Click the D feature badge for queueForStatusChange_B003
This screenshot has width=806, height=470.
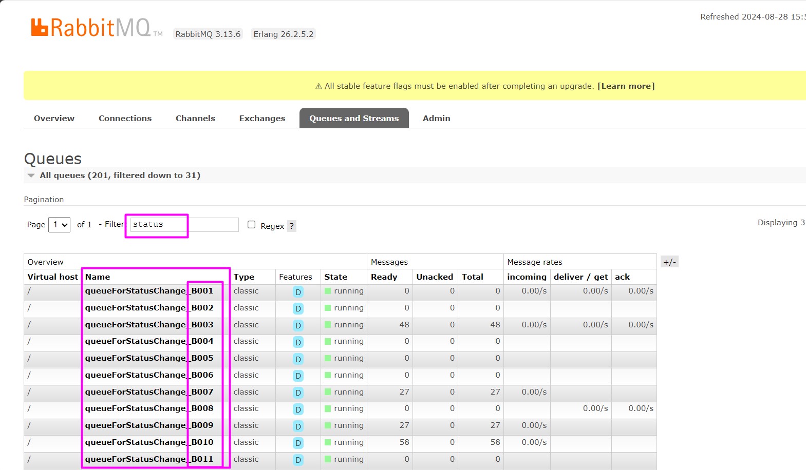(x=298, y=325)
